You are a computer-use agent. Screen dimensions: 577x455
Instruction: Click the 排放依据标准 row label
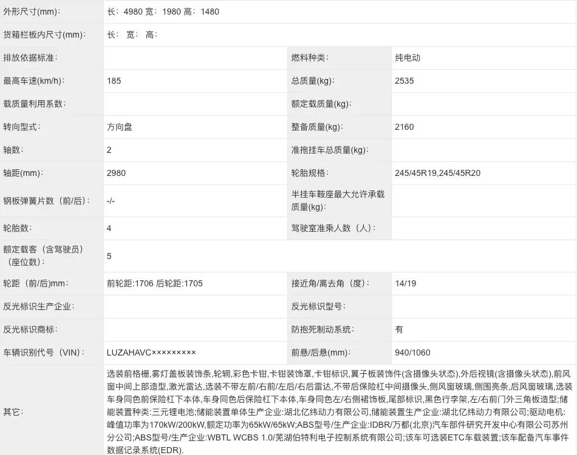[30, 58]
